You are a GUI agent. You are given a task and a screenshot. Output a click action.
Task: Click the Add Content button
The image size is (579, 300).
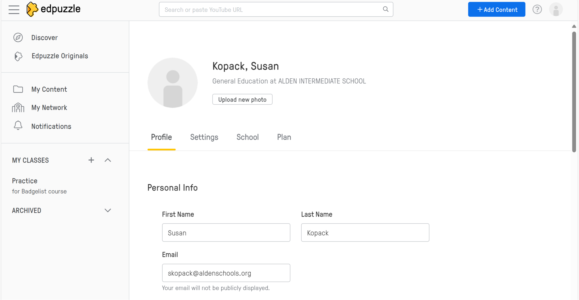click(x=496, y=10)
